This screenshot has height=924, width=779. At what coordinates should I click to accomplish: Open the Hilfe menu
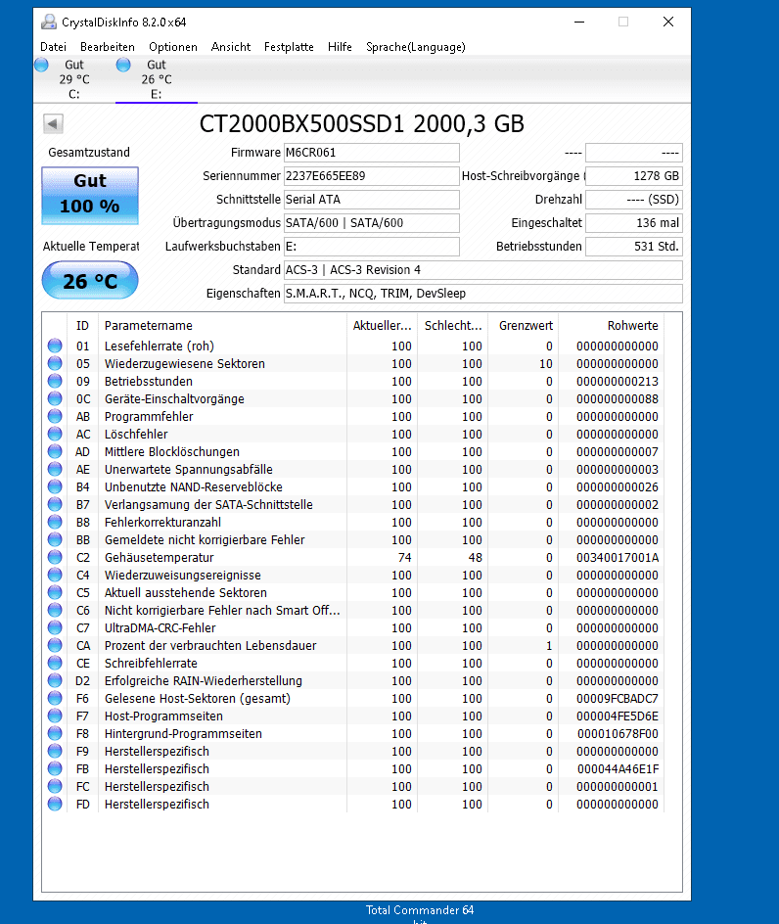[x=340, y=47]
